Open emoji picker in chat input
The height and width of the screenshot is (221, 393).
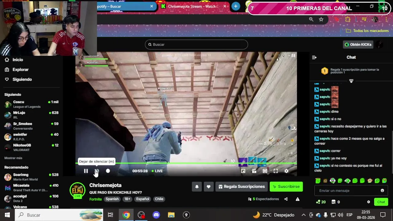(x=382, y=191)
